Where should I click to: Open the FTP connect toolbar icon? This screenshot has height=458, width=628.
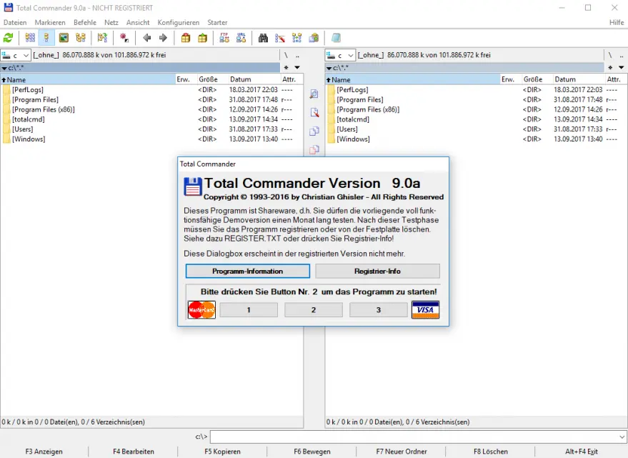(x=224, y=38)
